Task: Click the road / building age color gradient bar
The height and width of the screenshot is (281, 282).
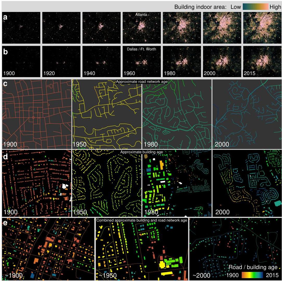Action: [252, 275]
